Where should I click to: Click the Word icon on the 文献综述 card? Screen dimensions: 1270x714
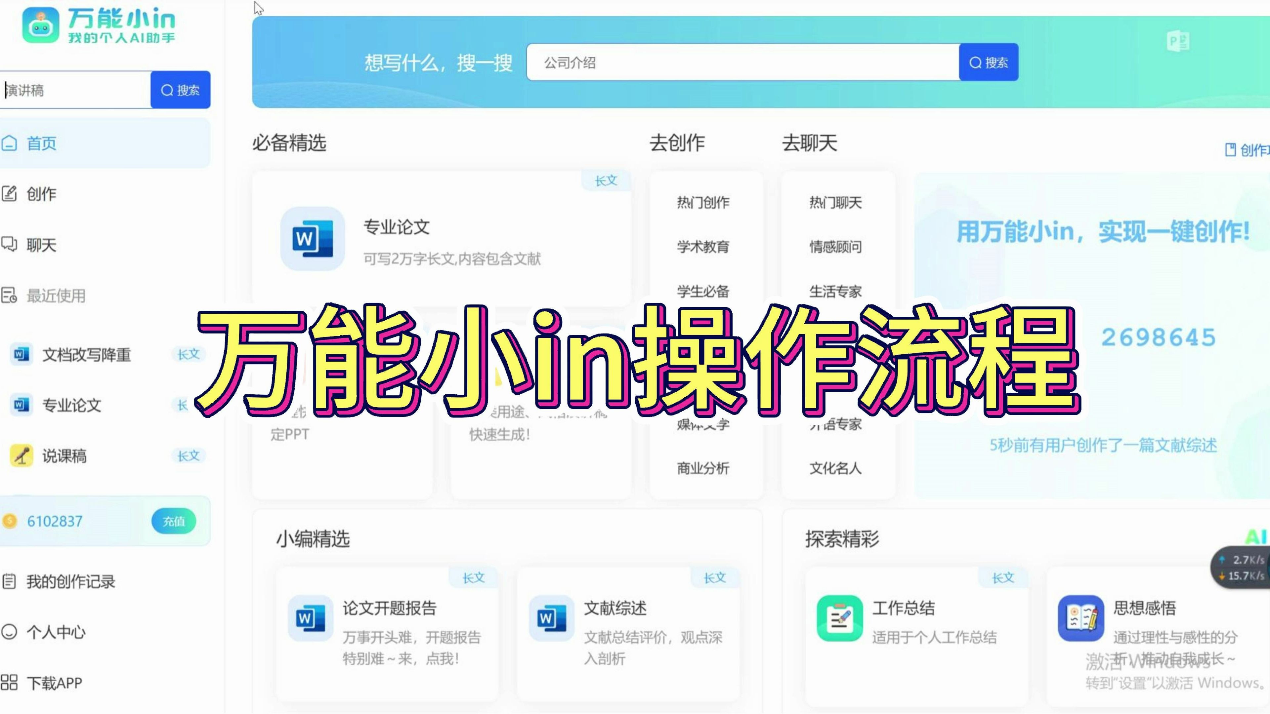coord(551,618)
